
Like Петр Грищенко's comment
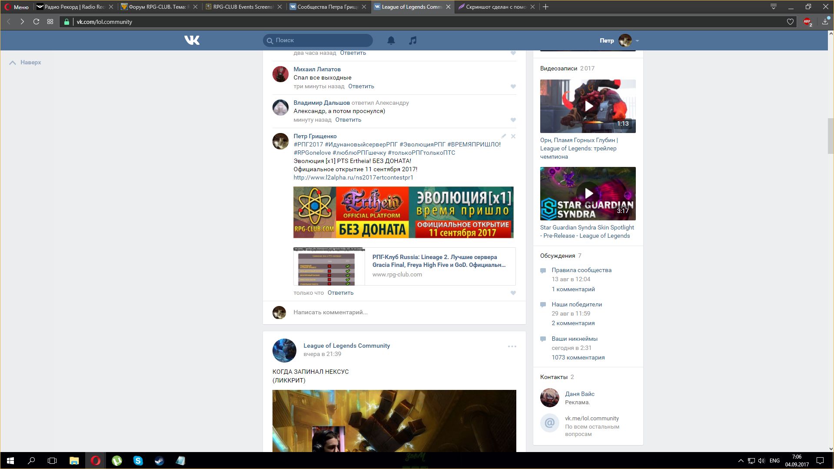(x=513, y=293)
